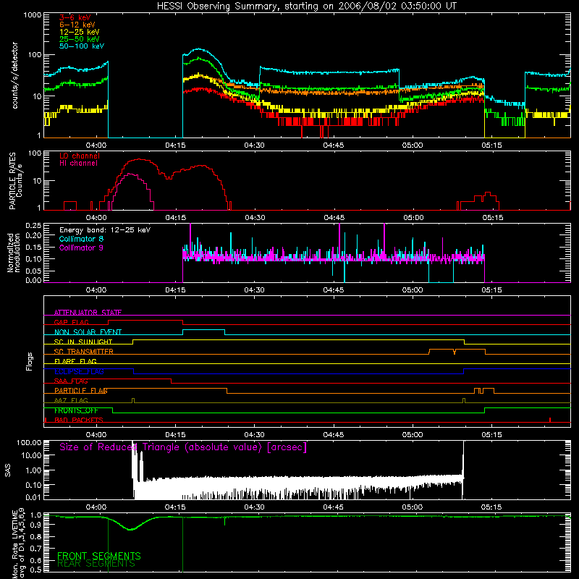Screen dimensions: 579x579
Task: Select the PARTICLE_FLAG label
Action: click(81, 391)
